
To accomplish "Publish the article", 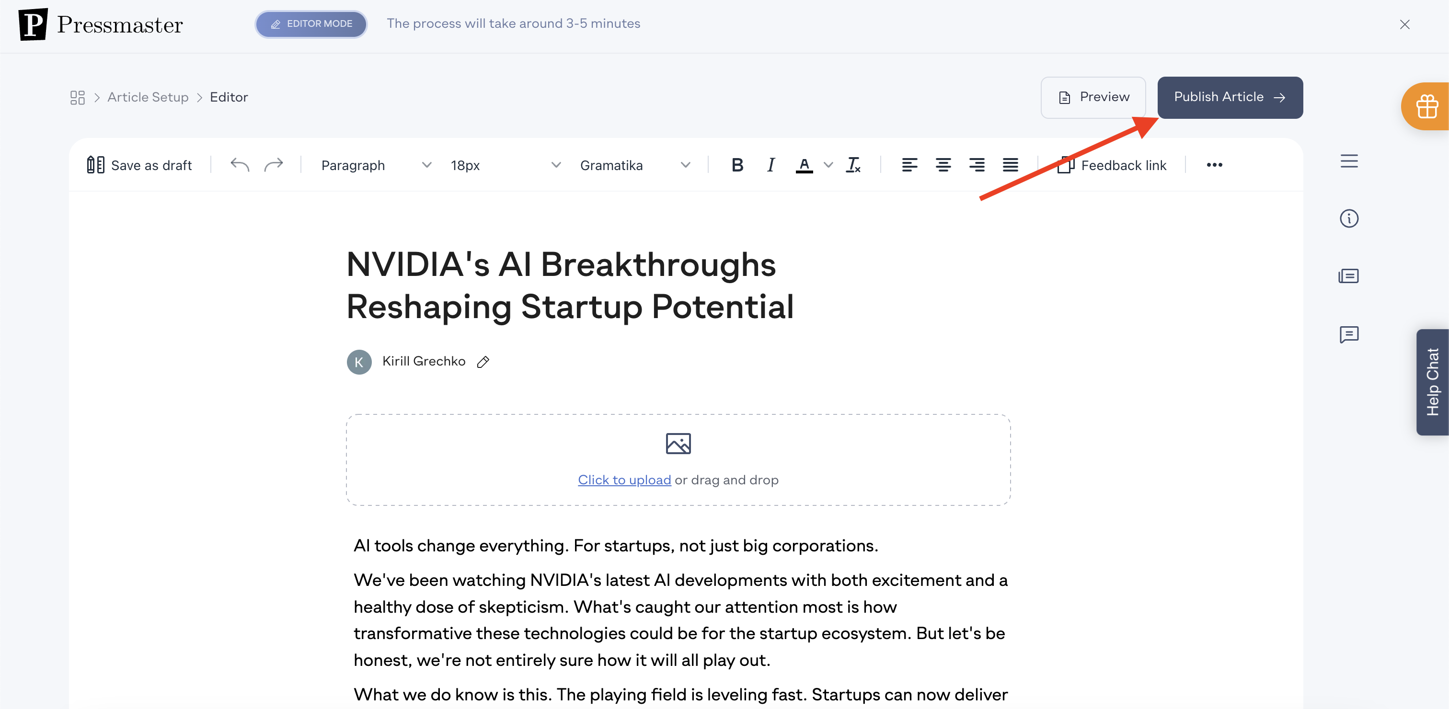I will [1230, 97].
